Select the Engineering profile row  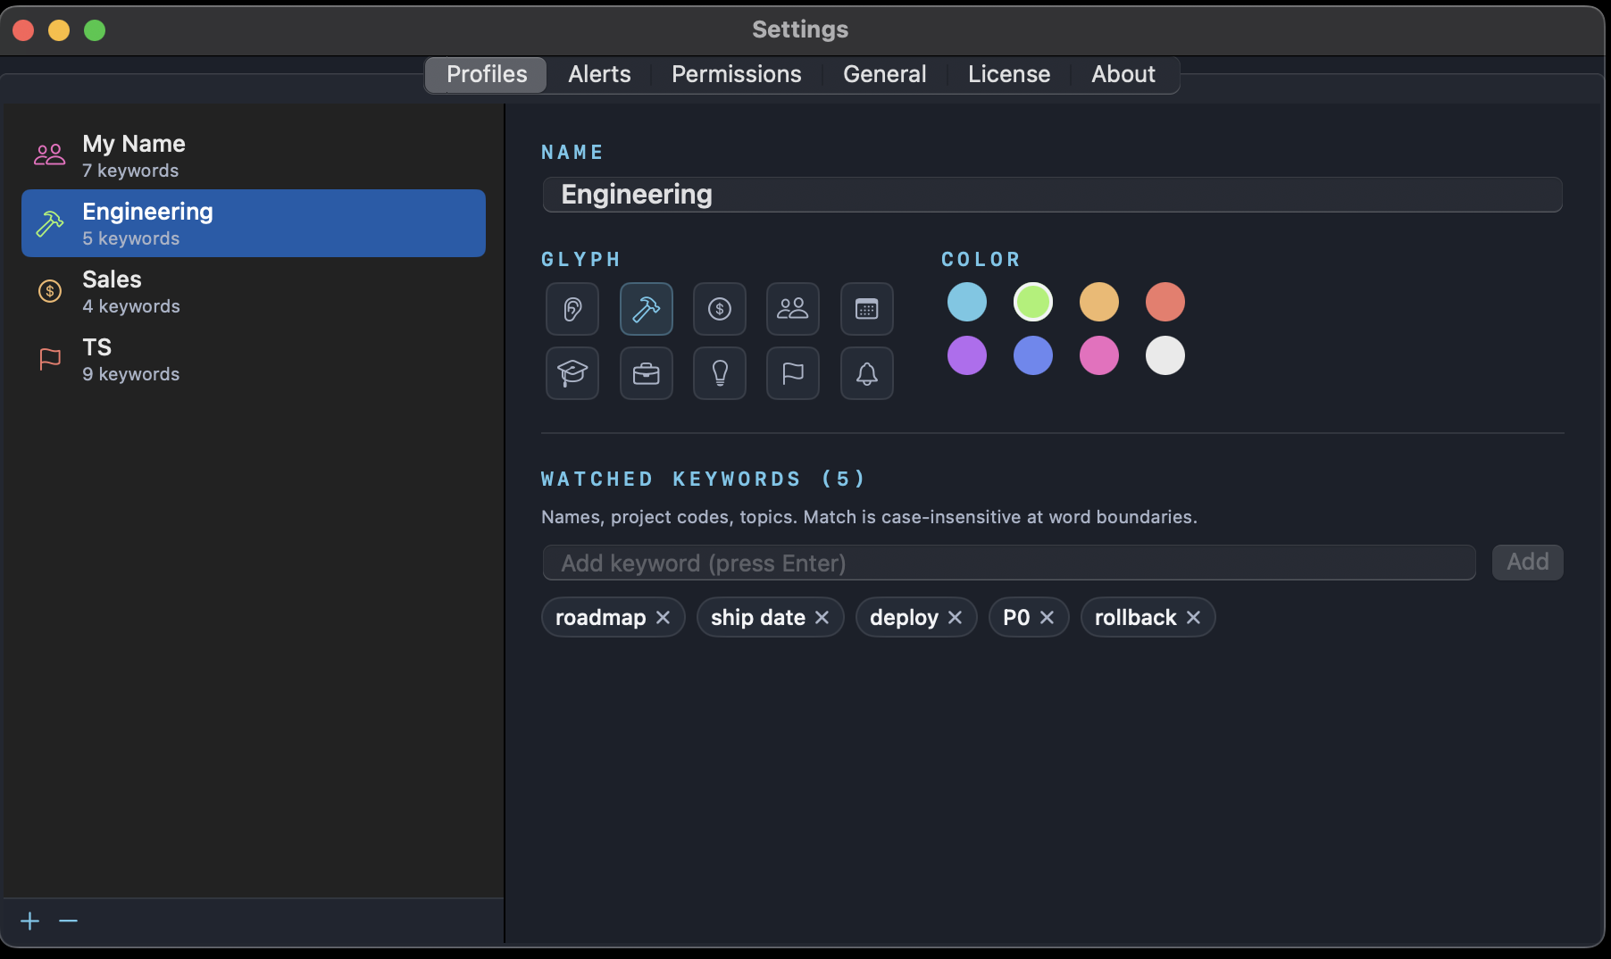click(x=254, y=223)
